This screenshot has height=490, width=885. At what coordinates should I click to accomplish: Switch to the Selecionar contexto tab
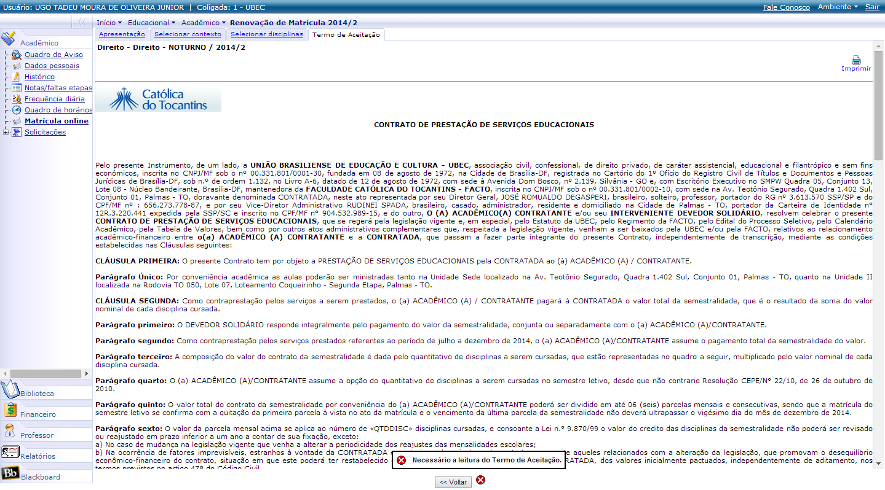click(x=188, y=34)
